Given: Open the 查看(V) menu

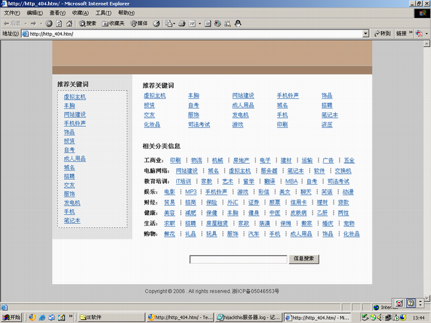Looking at the screenshot, I should [x=57, y=12].
